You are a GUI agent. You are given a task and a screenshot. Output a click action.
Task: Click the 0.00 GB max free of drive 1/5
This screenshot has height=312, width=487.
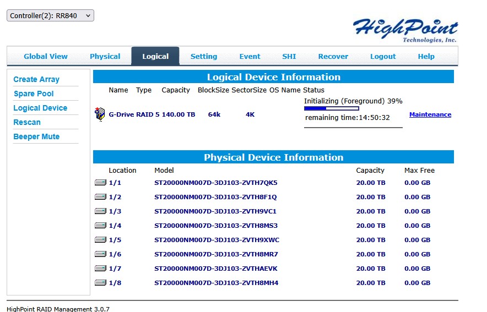pos(417,240)
